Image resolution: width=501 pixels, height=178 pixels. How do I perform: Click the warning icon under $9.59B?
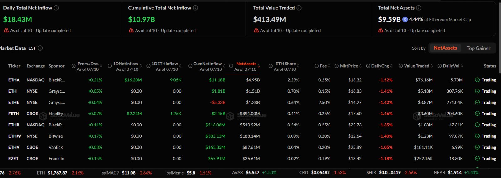(x=380, y=30)
